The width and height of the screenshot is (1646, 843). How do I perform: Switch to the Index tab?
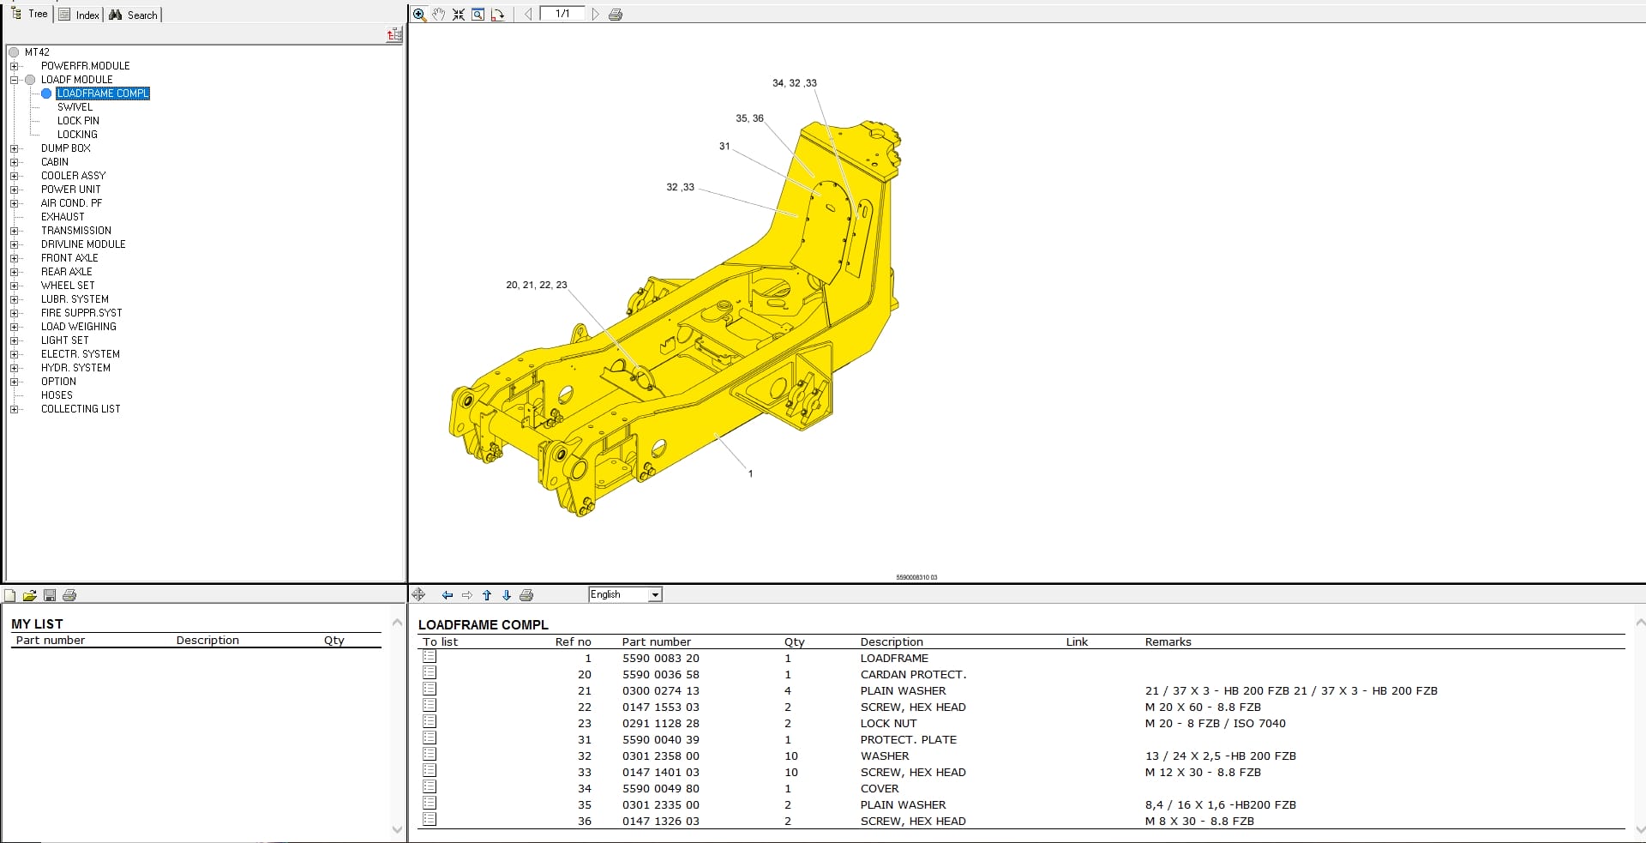80,15
